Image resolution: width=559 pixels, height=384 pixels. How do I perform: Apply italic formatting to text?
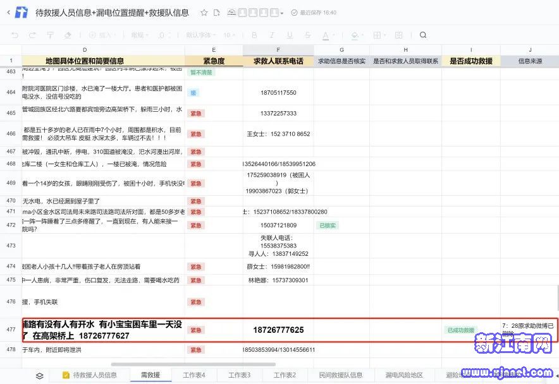point(272,35)
